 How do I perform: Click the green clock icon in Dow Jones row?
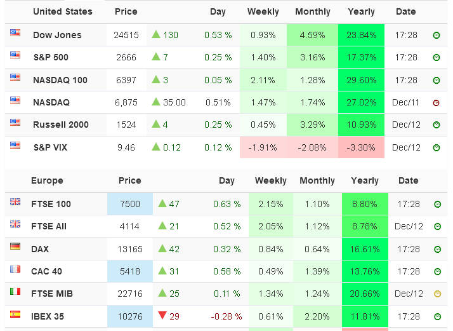pyautogui.click(x=437, y=36)
